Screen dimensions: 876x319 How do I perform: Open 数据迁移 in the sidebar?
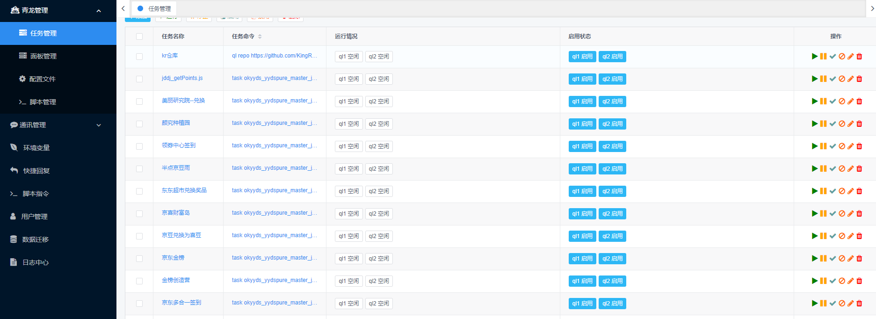point(58,239)
